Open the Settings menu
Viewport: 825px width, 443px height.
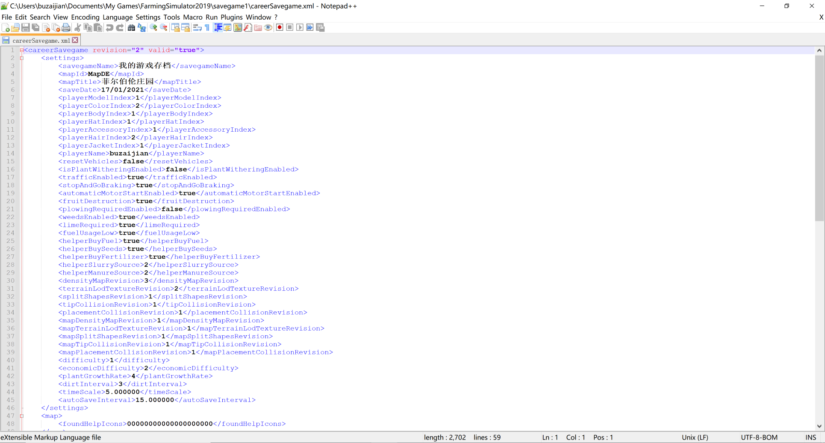tap(148, 17)
